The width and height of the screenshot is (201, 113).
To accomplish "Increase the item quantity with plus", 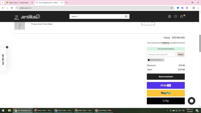I will point(152,22).
